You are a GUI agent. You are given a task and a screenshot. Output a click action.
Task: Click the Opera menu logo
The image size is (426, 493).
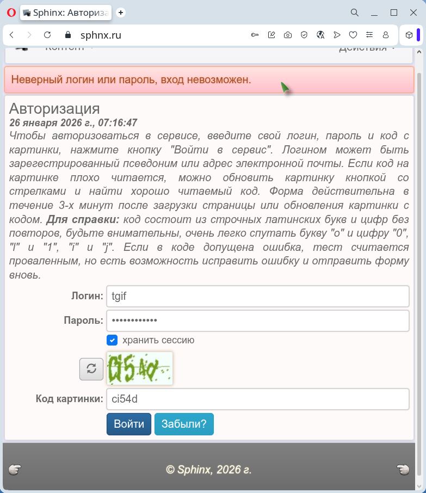coord(11,13)
